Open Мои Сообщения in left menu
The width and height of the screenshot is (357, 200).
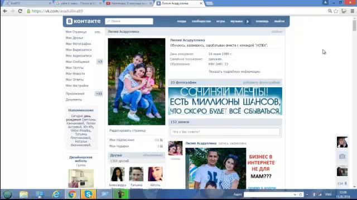[78, 62]
